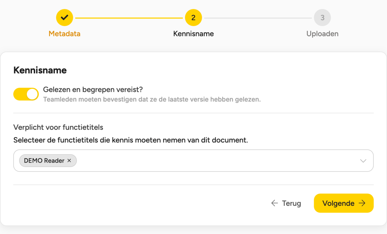
Task: Continue with the Volgende button
Action: 344,203
